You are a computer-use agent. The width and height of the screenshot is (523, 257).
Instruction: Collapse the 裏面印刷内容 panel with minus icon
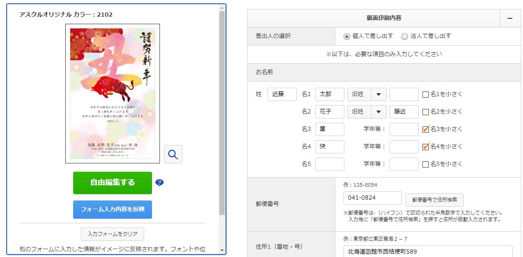point(510,18)
